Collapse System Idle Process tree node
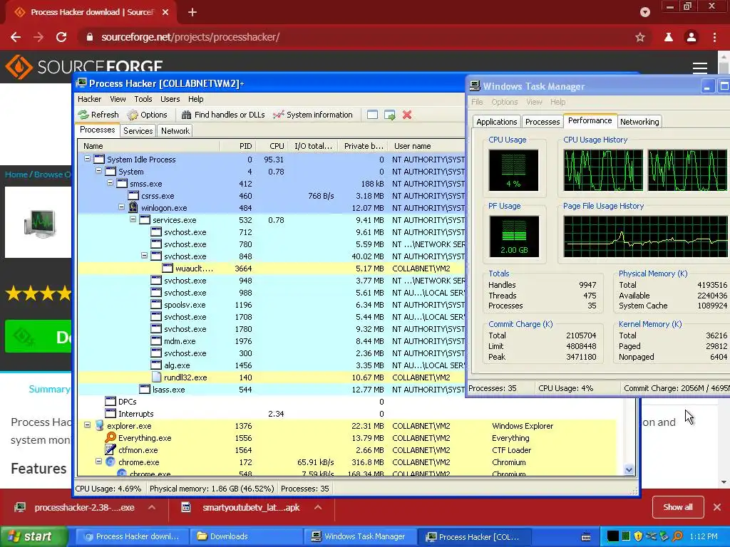Viewport: 730px width, 547px height. [x=87, y=159]
